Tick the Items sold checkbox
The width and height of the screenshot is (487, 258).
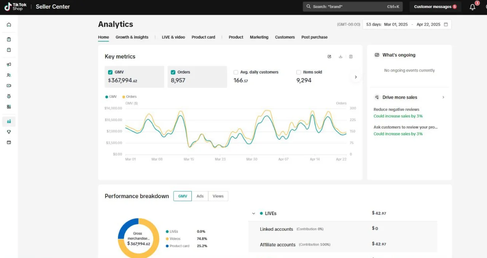(x=299, y=72)
